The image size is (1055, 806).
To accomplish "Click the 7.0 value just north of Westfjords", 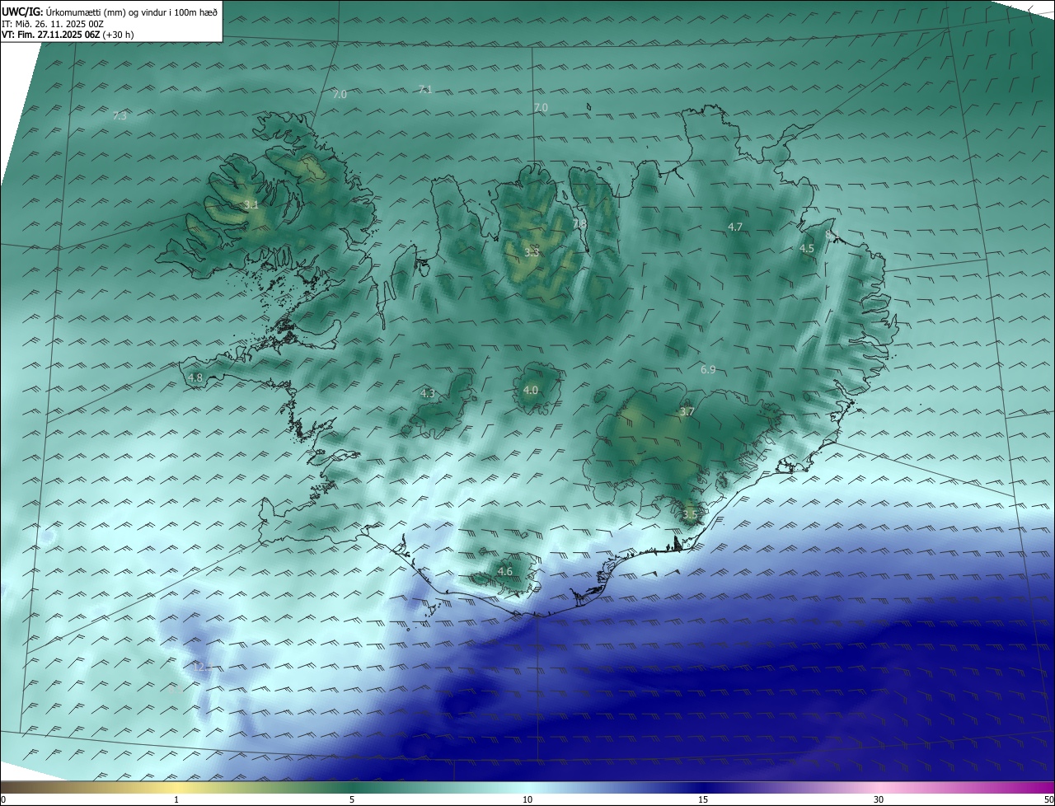I will (x=340, y=95).
